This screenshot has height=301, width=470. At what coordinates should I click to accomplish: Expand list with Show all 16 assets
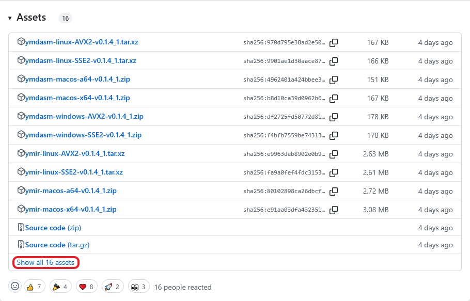click(45, 262)
